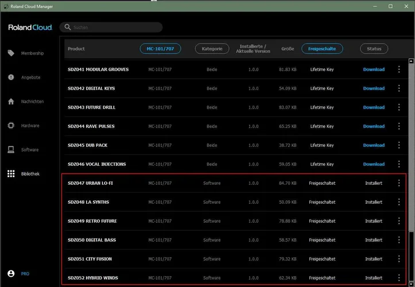Viewport: 415px width, 287px height.
Task: Open three-dot menu for SDZ047 URBAN LO-FI
Action: click(x=399, y=183)
